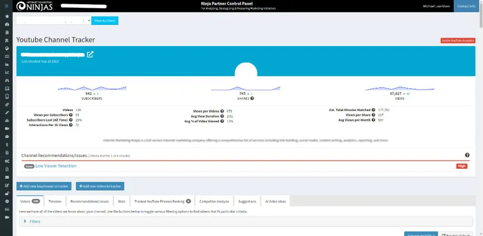Click Channel Recommendations help question icon
Screen dimensions: 483x236
pyautogui.click(x=467, y=155)
